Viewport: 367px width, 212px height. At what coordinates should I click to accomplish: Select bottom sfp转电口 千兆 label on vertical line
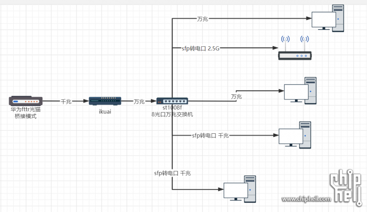[x=173, y=173]
